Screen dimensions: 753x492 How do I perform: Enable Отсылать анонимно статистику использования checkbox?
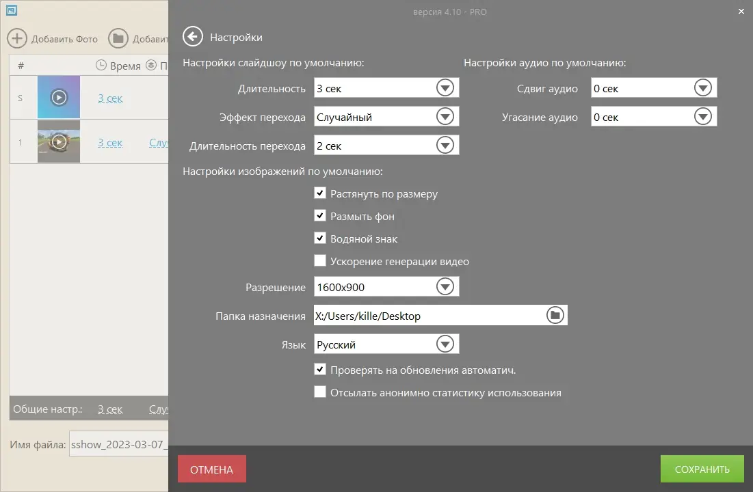320,392
